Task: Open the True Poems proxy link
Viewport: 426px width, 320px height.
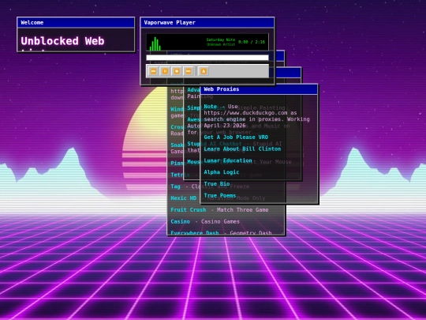Action: (220, 196)
